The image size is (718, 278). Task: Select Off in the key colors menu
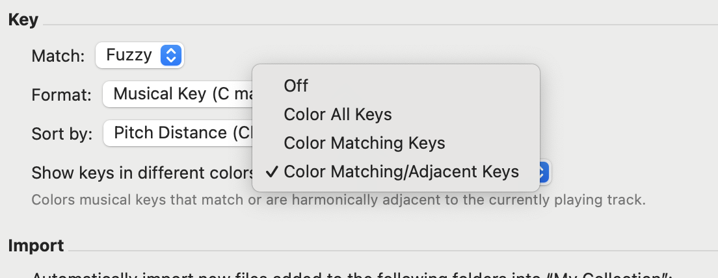296,85
